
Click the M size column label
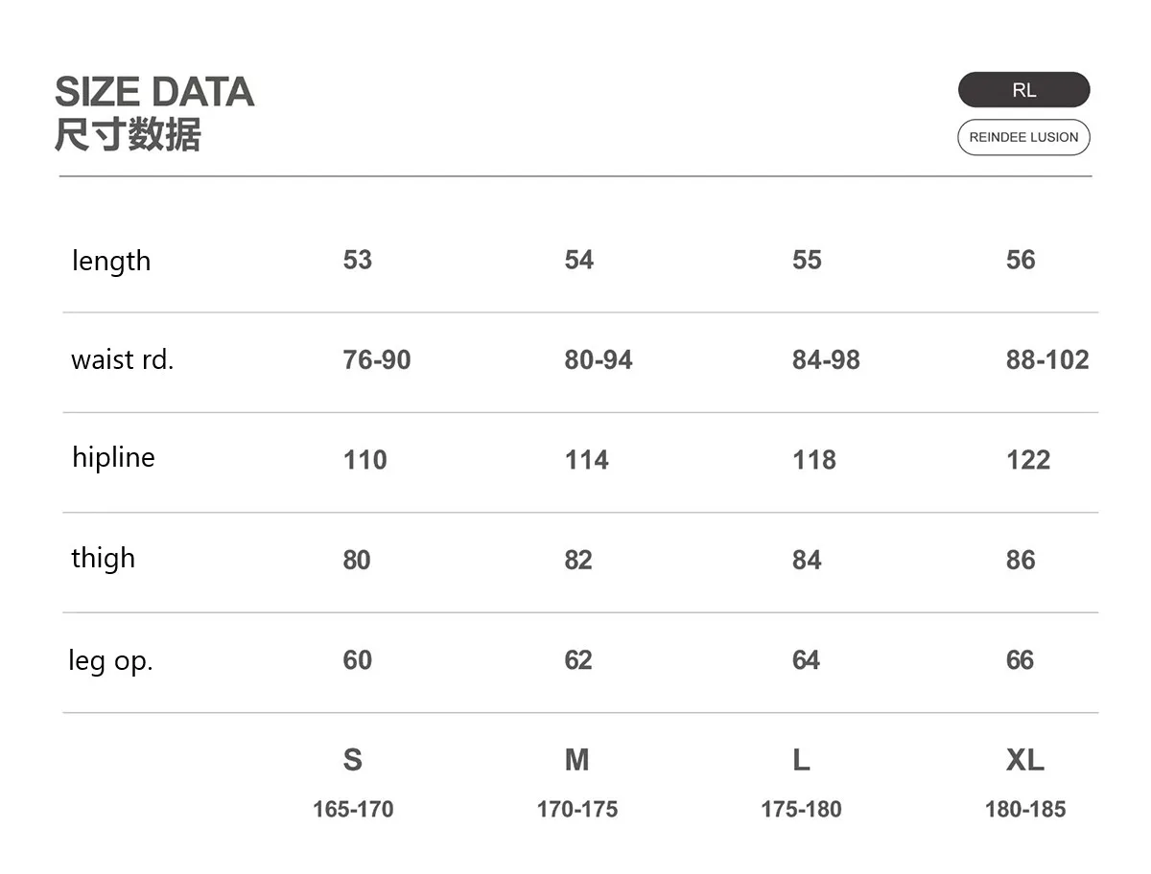coord(576,760)
